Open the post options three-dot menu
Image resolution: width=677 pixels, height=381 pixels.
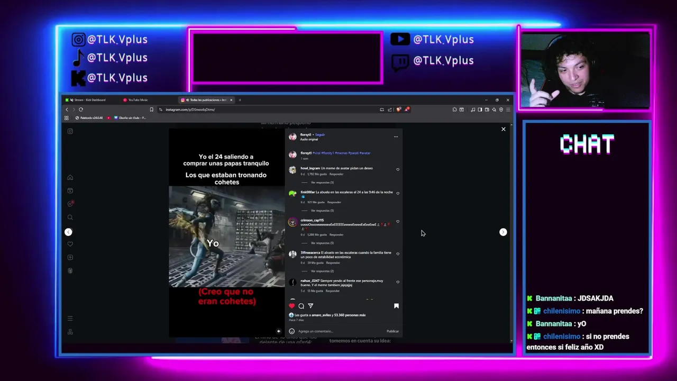point(396,137)
